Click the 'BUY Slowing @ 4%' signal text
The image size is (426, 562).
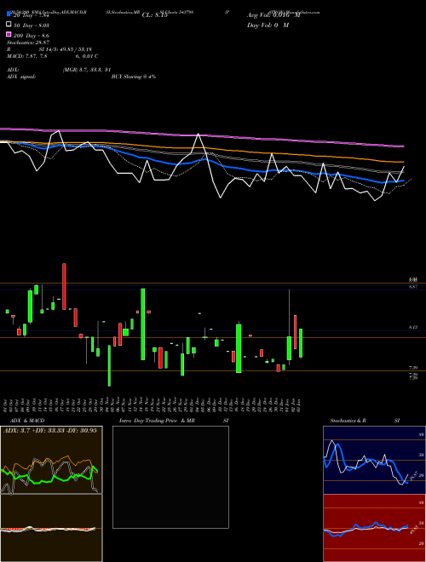pos(134,77)
